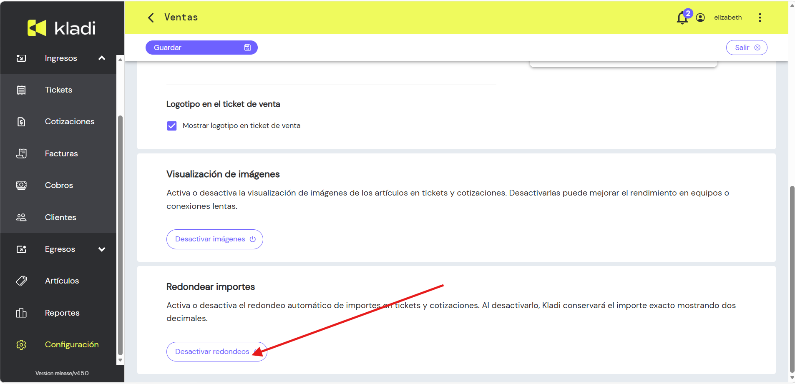Uncheck Mostrar logotipo en ticket de venta

(x=172, y=126)
